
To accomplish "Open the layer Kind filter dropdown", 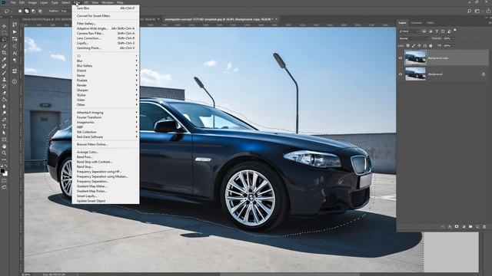I will 409,31.
